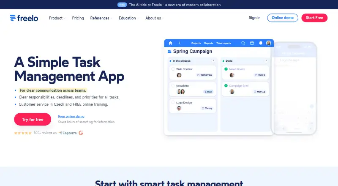Viewport: 338px width, 186px height.
Task: Open the Free online demo link
Action: click(71, 116)
